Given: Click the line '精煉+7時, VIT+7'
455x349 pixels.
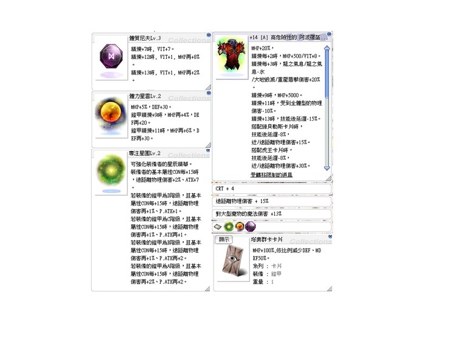Looking at the screenshot, I should (x=152, y=49).
